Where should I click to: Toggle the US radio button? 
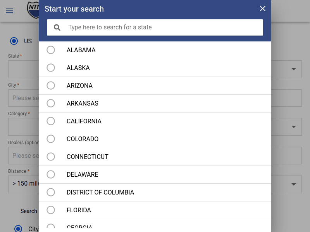coord(14,41)
